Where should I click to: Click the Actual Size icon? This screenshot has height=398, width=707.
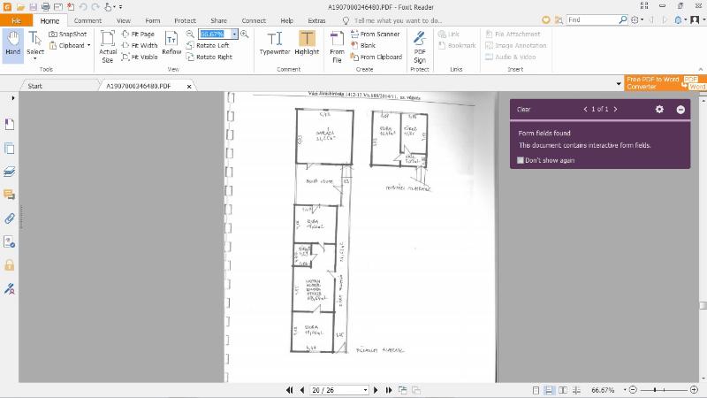tap(107, 46)
